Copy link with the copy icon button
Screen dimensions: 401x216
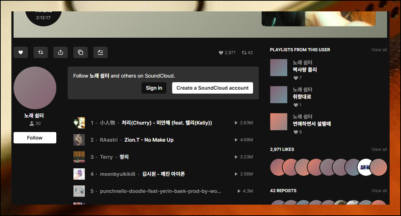tap(81, 52)
